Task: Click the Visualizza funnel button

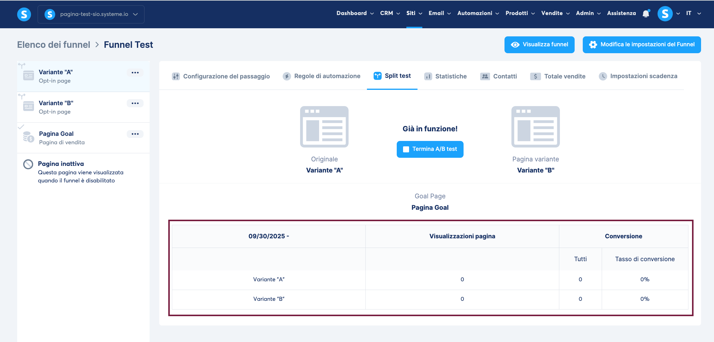Action: pyautogui.click(x=539, y=44)
